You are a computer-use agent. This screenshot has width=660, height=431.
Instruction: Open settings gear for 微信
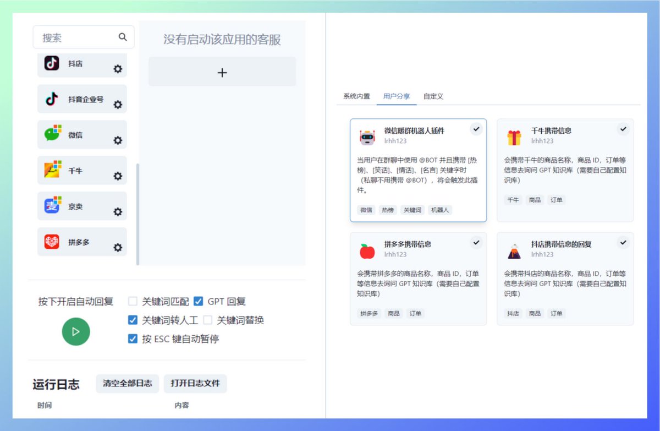point(118,140)
